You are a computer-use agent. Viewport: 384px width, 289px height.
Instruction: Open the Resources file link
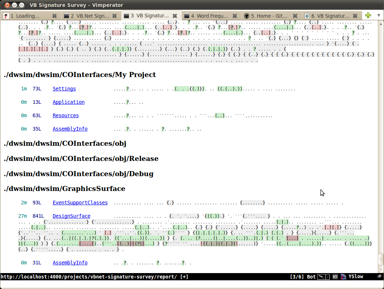(66, 115)
